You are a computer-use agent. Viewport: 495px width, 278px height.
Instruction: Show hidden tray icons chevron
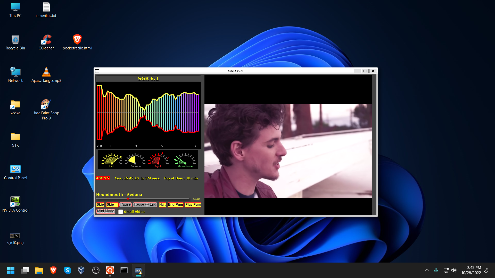pos(427,270)
